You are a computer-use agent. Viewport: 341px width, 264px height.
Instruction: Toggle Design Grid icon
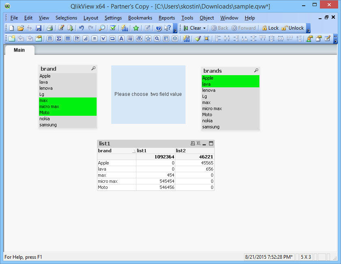click(x=206, y=39)
